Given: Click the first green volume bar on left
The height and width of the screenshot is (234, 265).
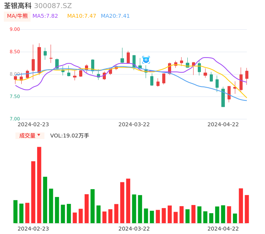Looking at the screenshot, I should (x=15, y=211).
